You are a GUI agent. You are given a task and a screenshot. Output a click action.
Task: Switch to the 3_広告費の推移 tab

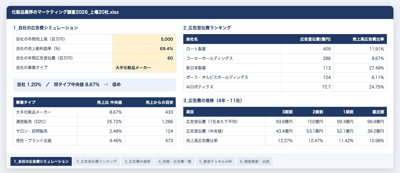point(137,162)
